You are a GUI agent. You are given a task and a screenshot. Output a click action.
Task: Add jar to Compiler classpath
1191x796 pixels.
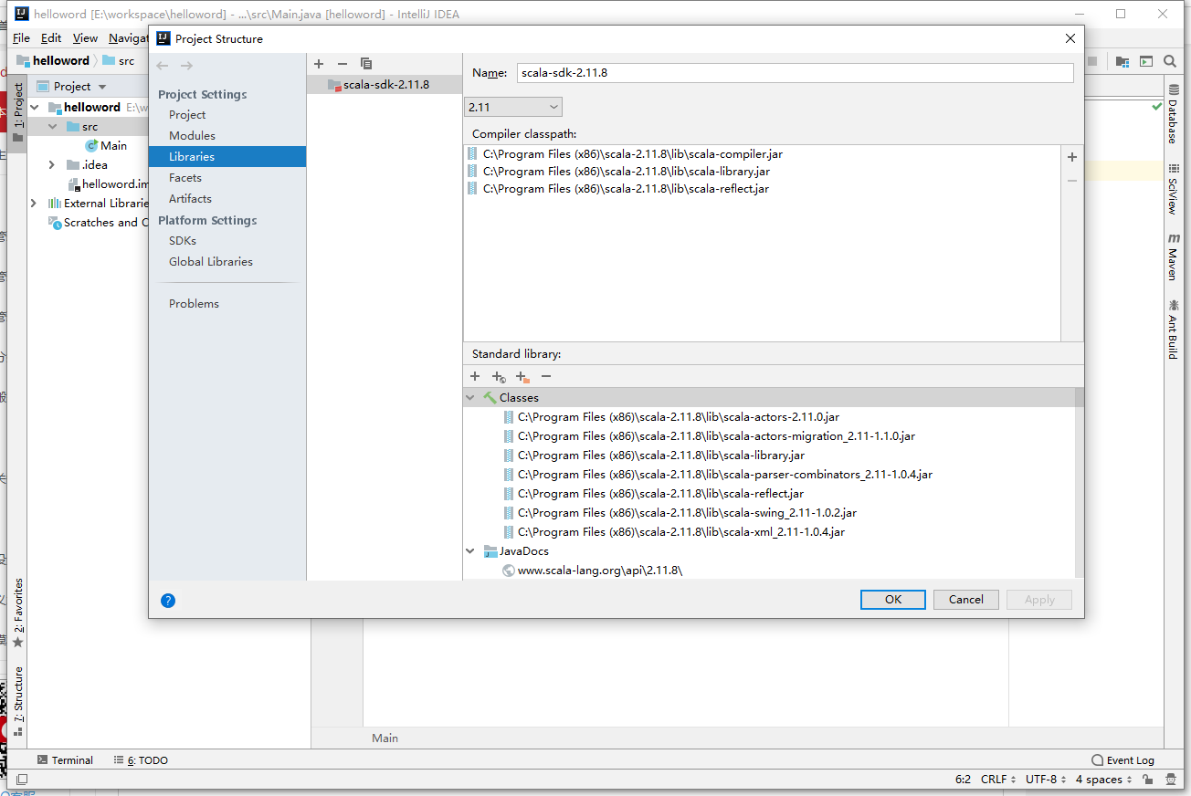click(1072, 157)
